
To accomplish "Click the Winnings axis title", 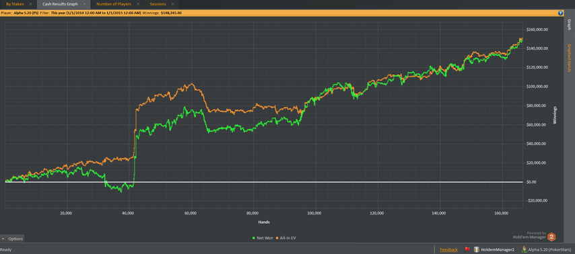I will 555,116.
